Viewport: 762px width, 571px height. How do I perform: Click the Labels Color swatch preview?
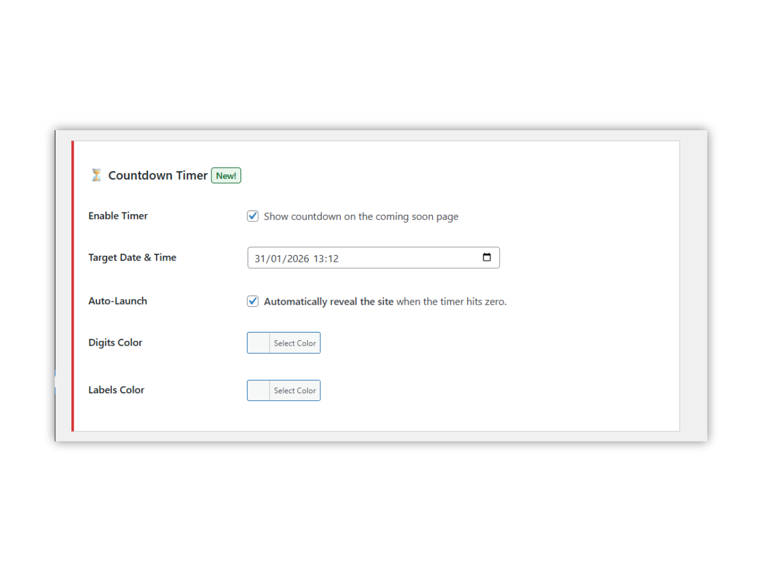(259, 391)
